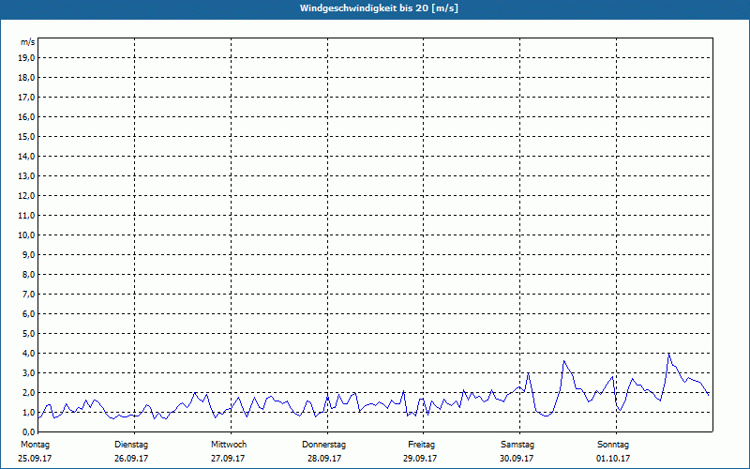Image resolution: width=750 pixels, height=469 pixels.
Task: Click the '6,0' y-axis value
Action: 29,313
